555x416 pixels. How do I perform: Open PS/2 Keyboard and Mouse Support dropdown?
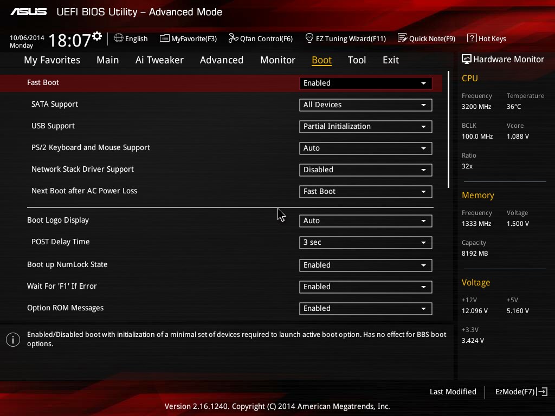click(x=365, y=148)
